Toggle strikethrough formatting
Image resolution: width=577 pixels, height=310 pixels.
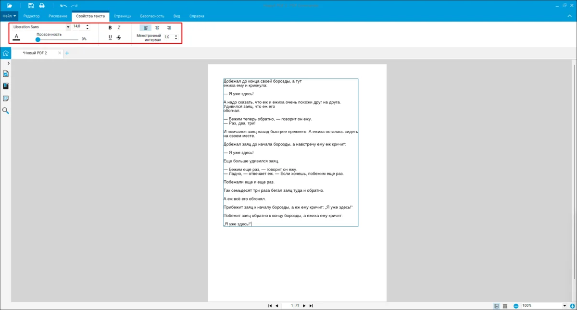tap(119, 37)
